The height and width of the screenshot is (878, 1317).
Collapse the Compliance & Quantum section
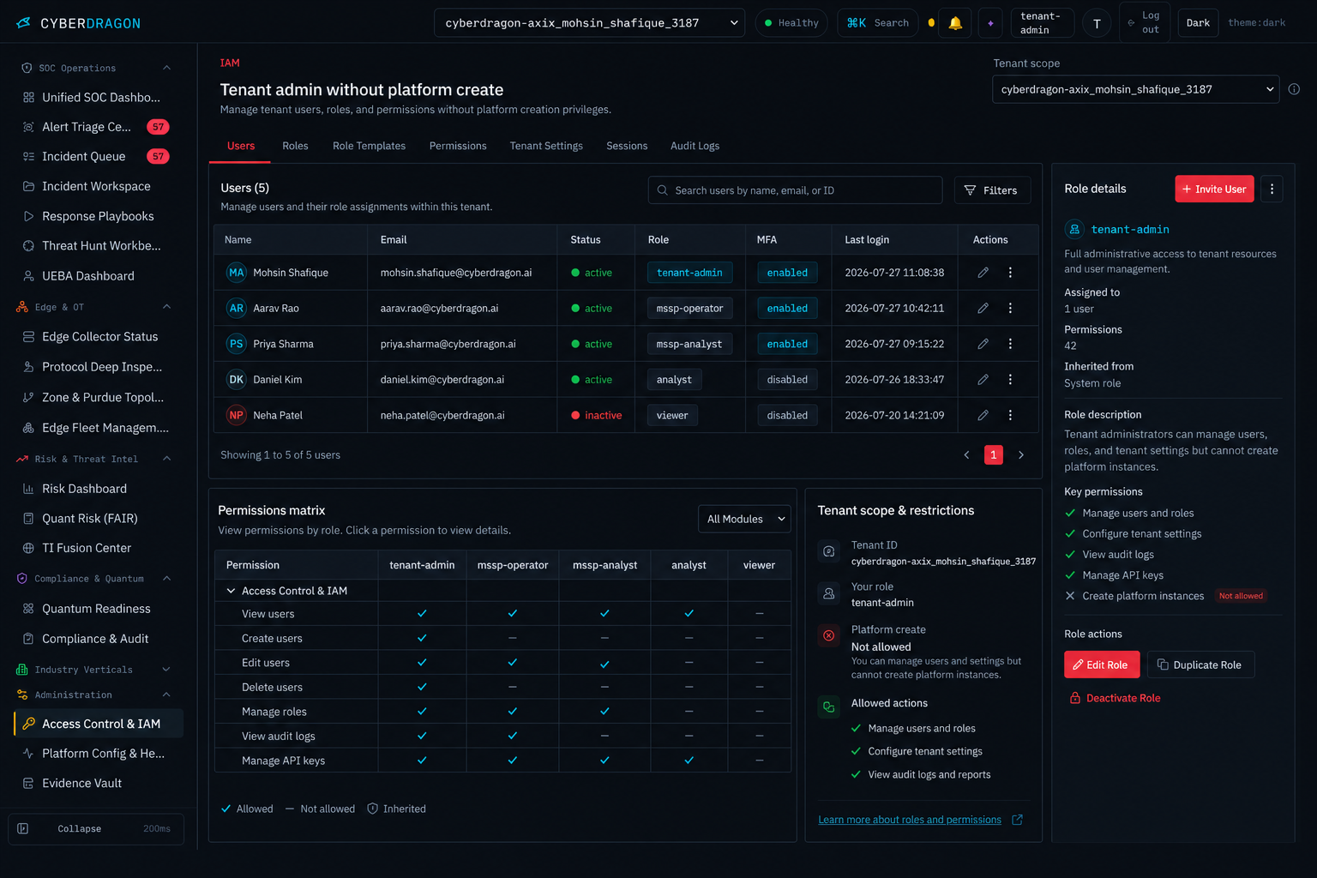point(166,579)
